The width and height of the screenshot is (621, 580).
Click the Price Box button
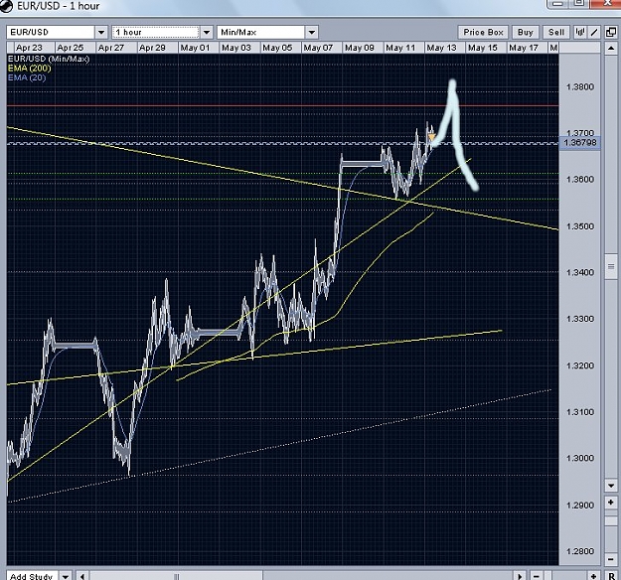483,32
